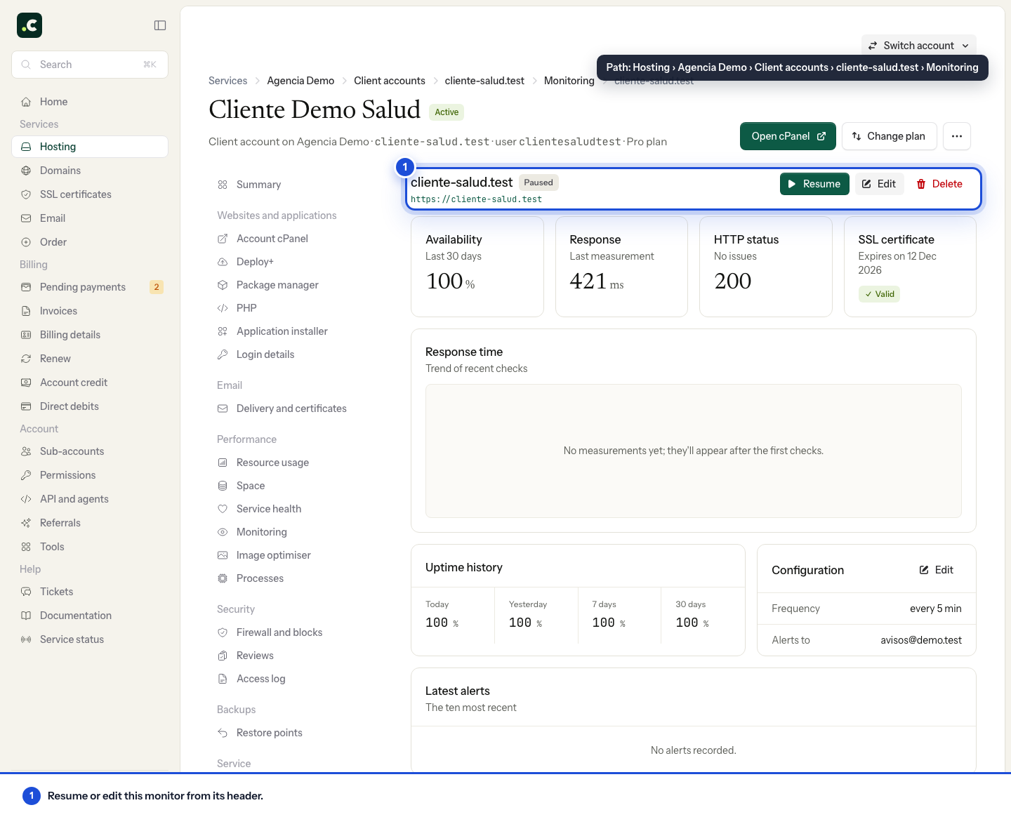Click the Pending payments count badge 2

[x=157, y=287]
